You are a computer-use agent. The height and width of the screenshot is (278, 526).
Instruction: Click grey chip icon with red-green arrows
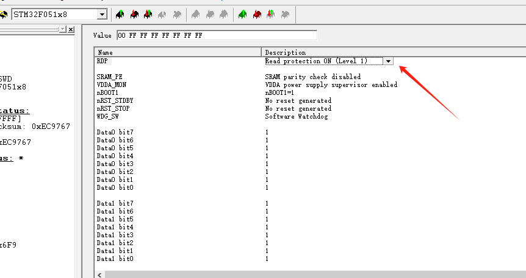[272, 13]
